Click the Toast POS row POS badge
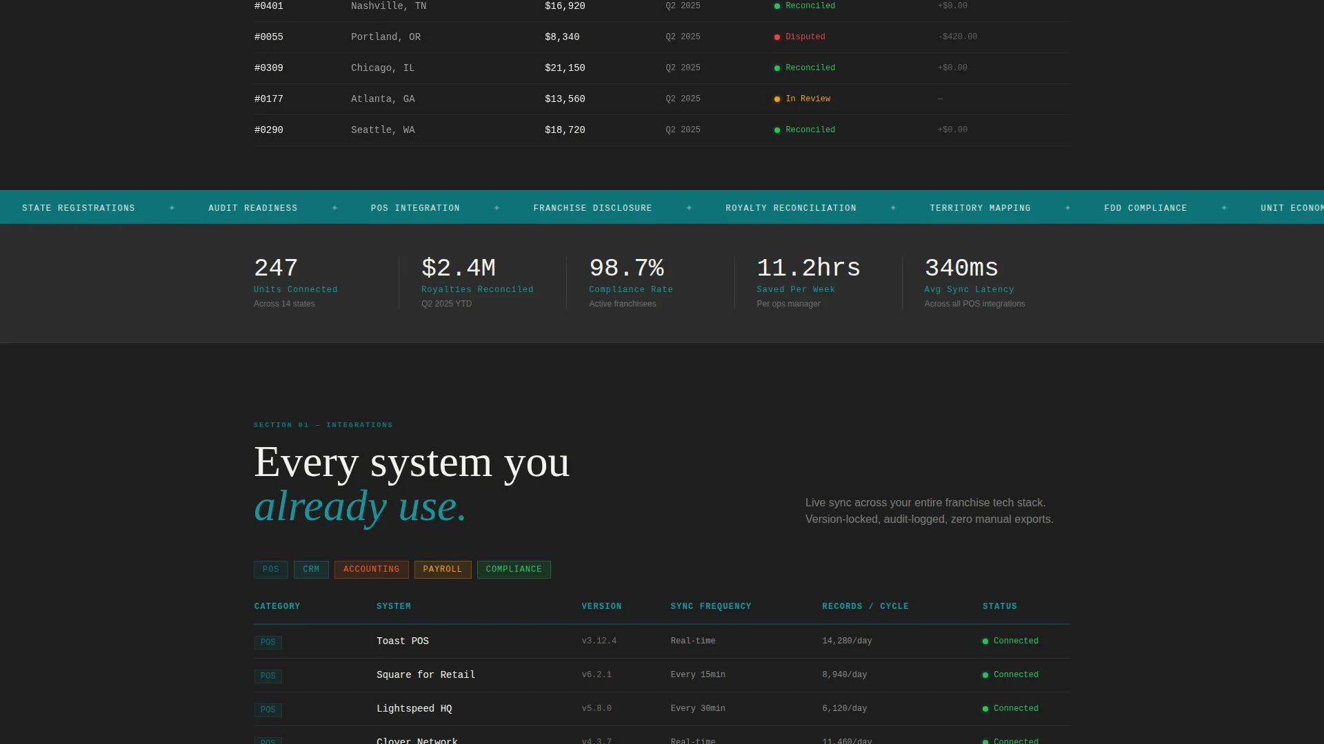The image size is (1324, 744). click(268, 642)
